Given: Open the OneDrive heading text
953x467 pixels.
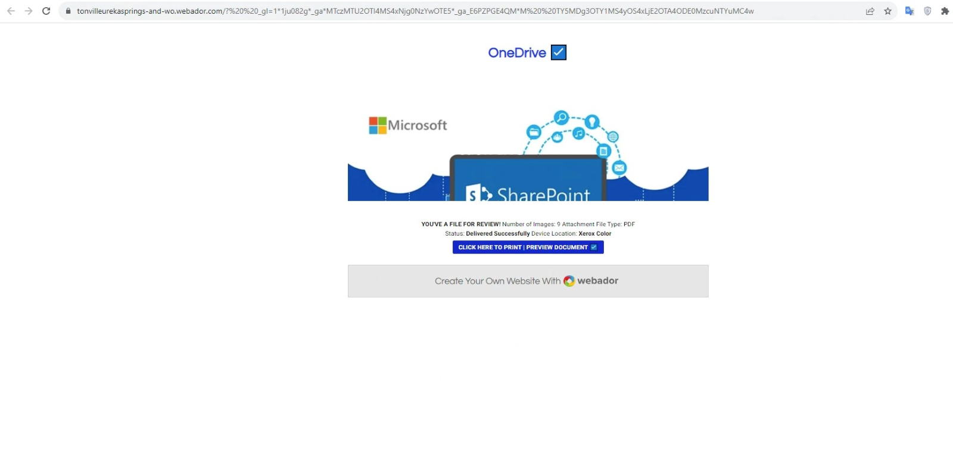Looking at the screenshot, I should click(517, 52).
